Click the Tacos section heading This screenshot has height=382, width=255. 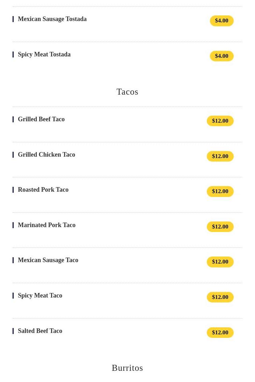127,92
